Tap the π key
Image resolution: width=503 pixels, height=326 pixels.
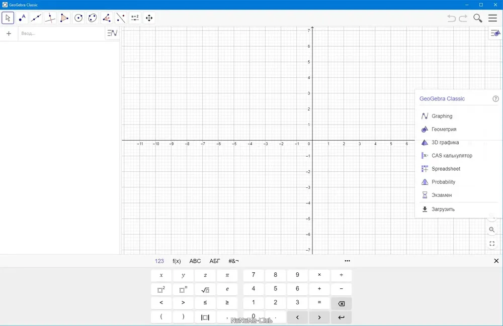227,275
